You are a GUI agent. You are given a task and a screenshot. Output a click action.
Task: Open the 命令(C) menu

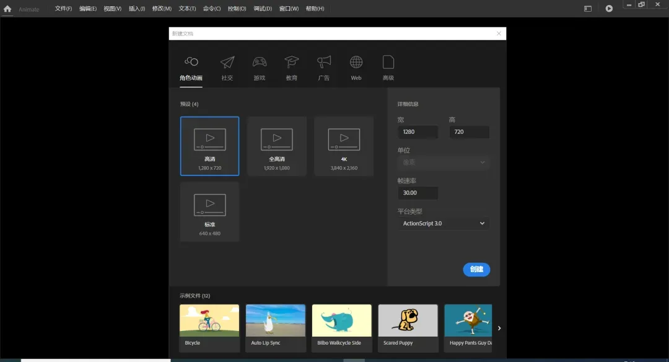tap(212, 9)
